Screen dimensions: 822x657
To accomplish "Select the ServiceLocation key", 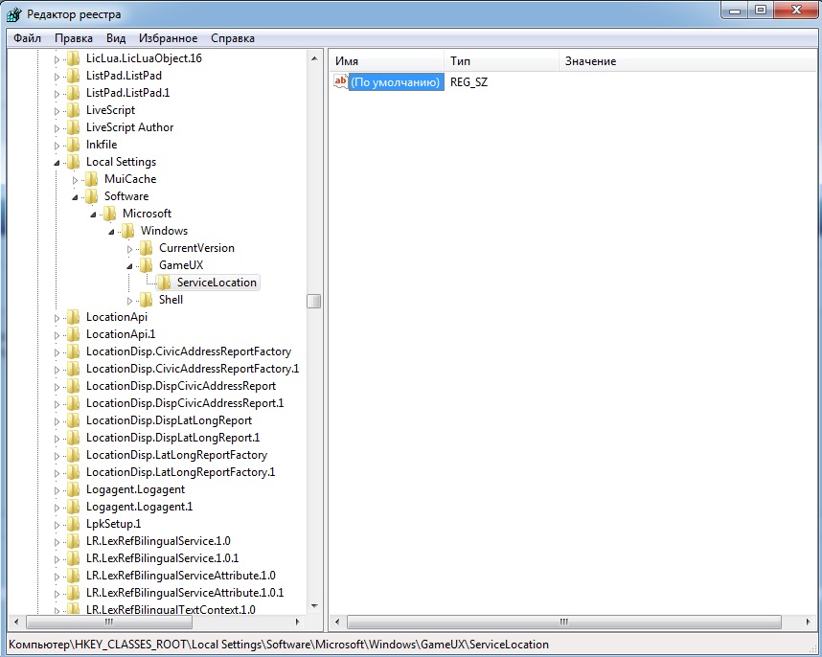I will click(217, 283).
